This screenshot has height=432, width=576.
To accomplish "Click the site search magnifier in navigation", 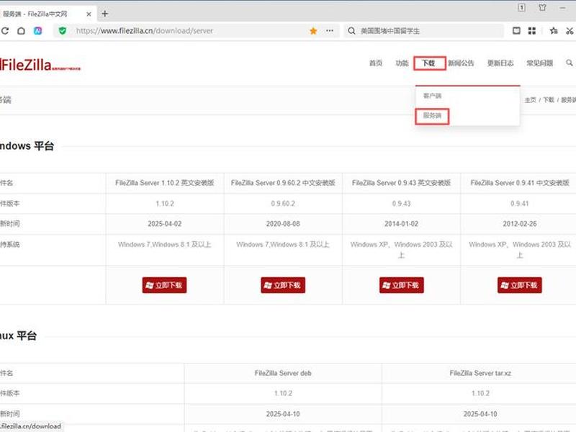I will coord(570,63).
